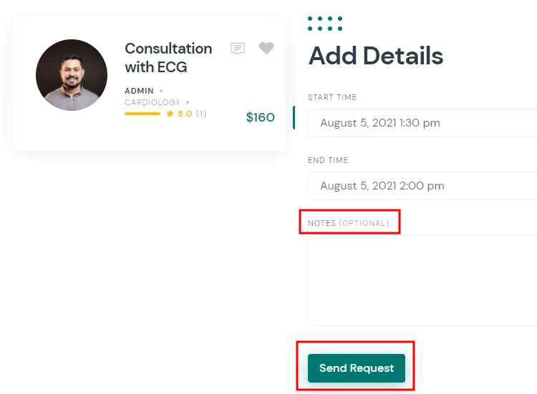Click the Add Details heading

point(376,56)
